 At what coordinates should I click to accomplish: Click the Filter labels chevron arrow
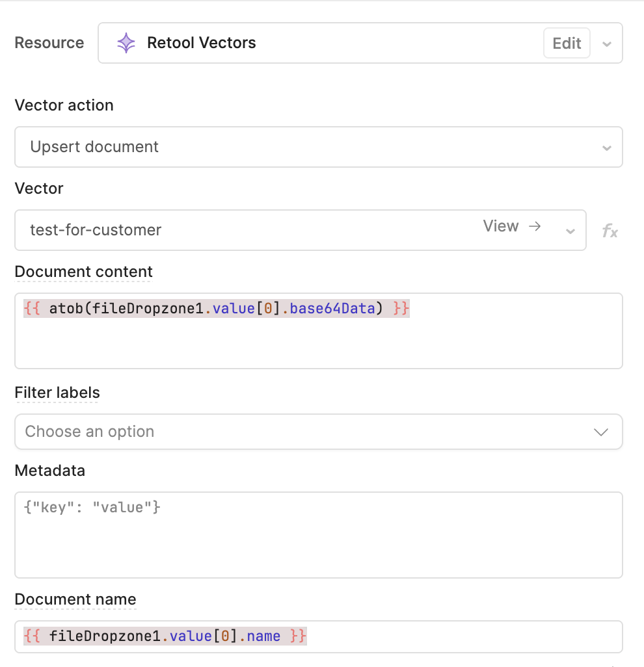click(601, 432)
